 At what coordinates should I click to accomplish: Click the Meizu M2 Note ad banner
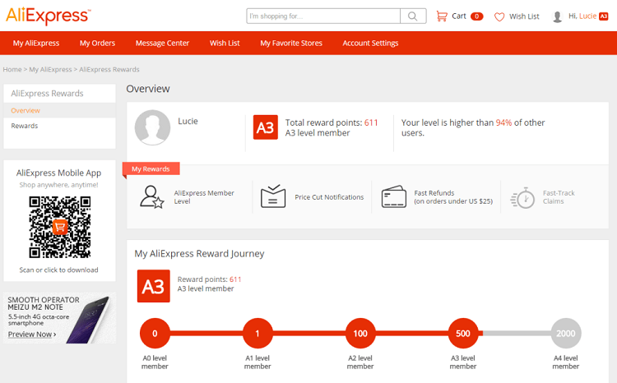59,318
